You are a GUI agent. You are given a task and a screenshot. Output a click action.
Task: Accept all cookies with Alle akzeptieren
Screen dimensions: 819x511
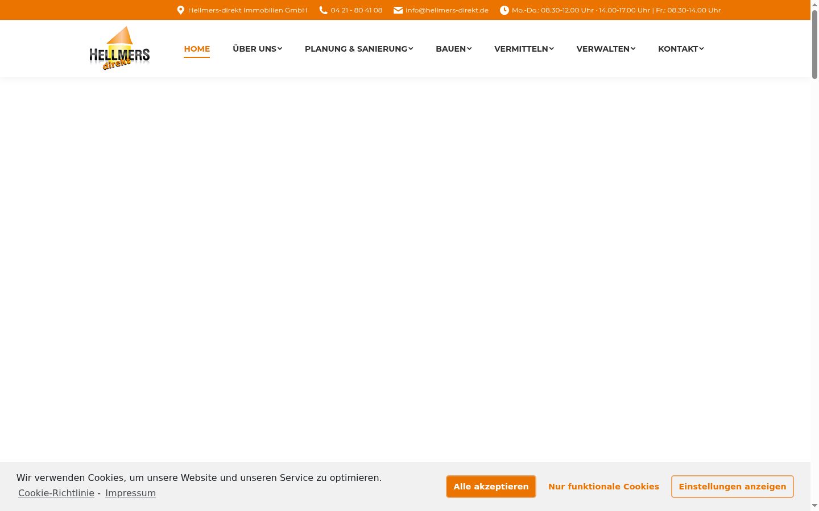pyautogui.click(x=491, y=487)
